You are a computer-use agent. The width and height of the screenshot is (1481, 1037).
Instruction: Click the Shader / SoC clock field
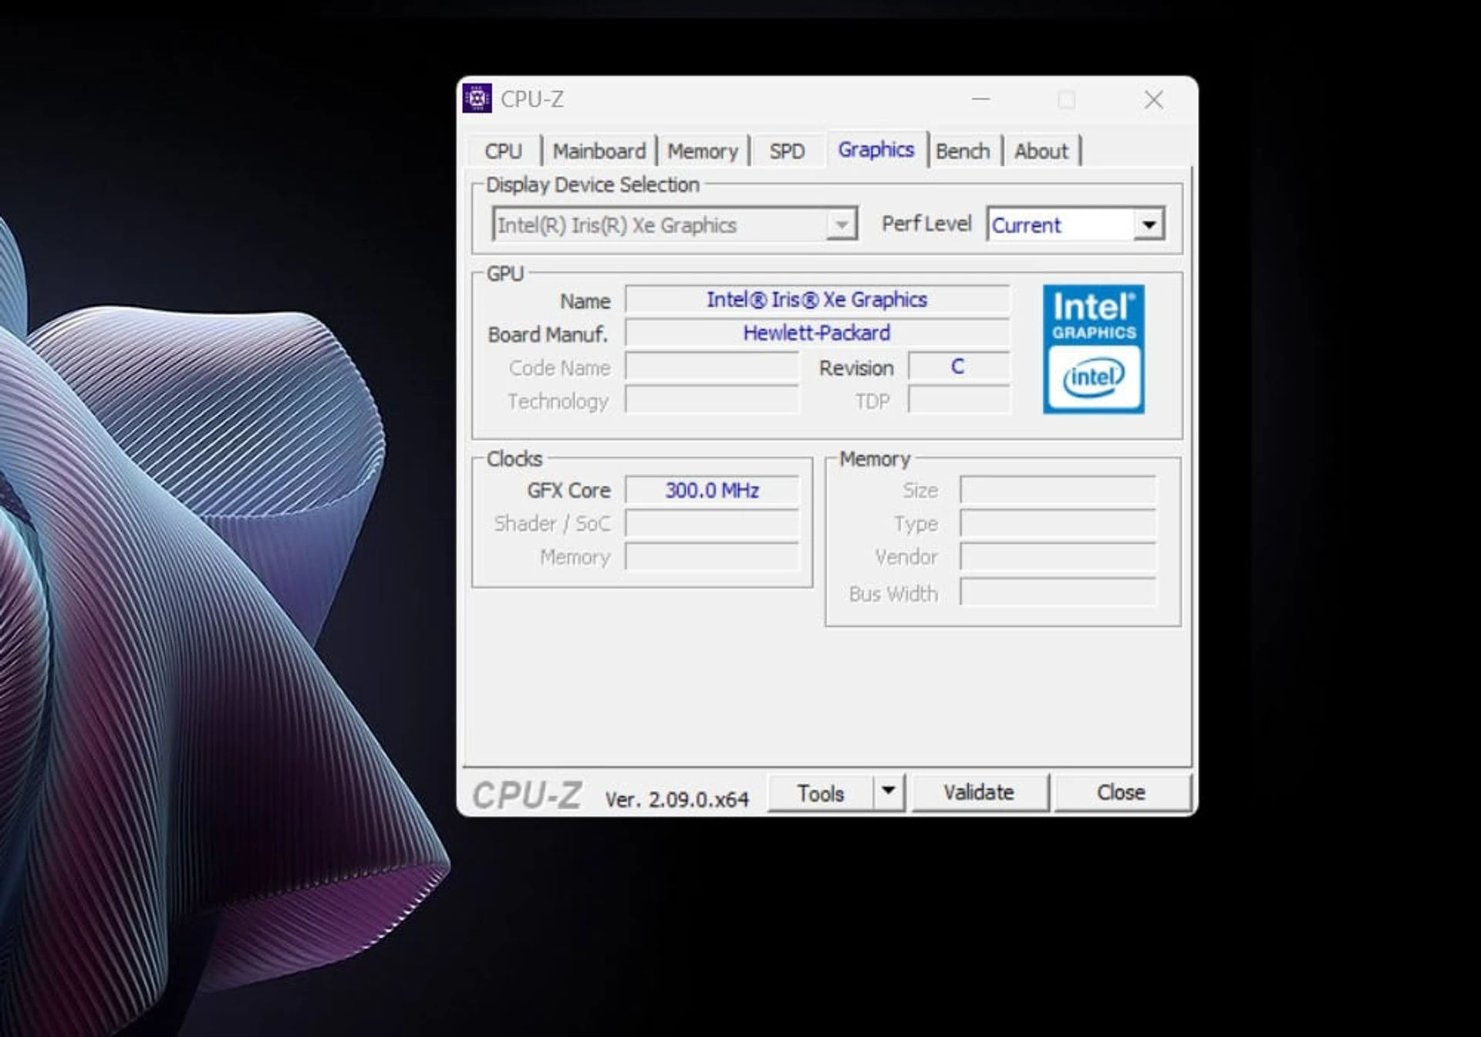pos(712,523)
